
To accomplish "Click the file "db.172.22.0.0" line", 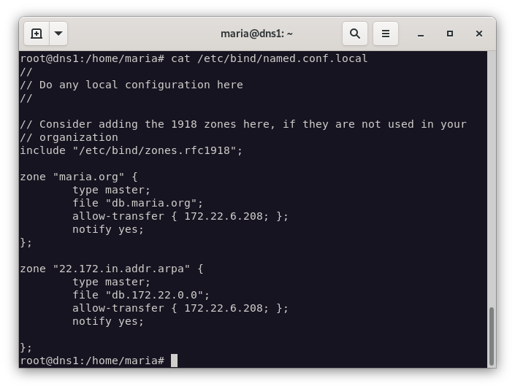I will pos(140,295).
